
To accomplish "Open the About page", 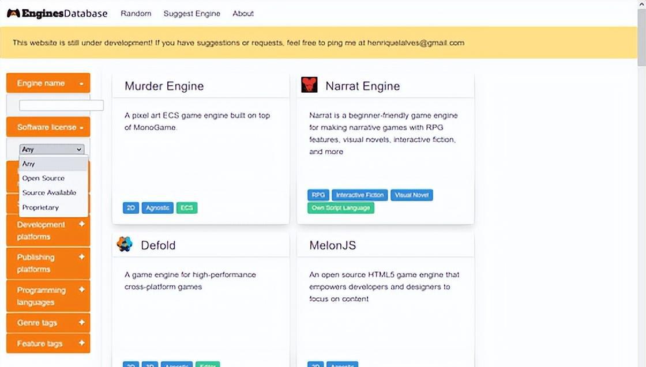I will [243, 14].
